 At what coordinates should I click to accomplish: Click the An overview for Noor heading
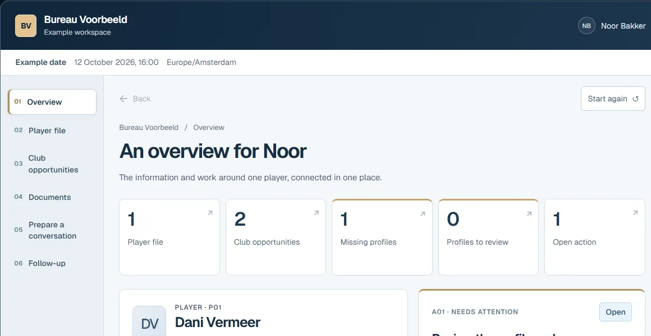[213, 151]
